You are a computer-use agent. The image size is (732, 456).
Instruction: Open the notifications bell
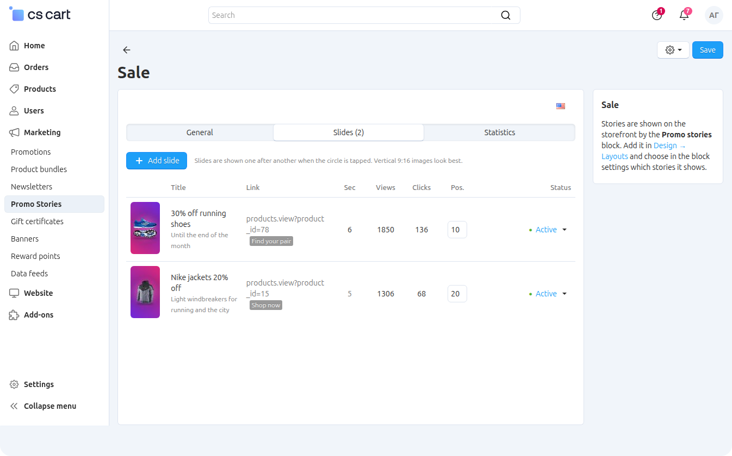pos(684,15)
